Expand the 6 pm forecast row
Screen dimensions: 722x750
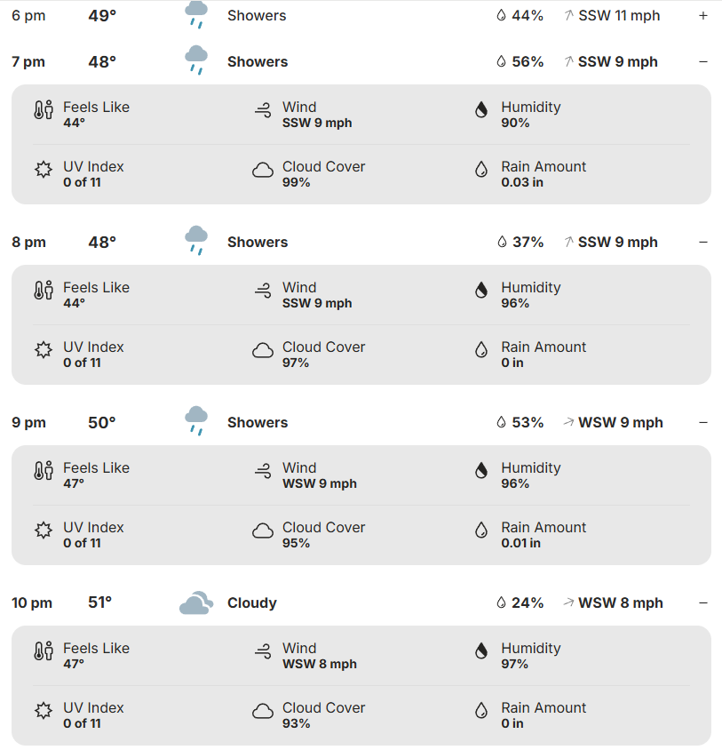pos(703,16)
